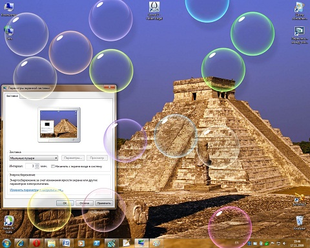Click the Применить (Apply) button
Viewport: 310px width, 248px height.
(x=104, y=203)
